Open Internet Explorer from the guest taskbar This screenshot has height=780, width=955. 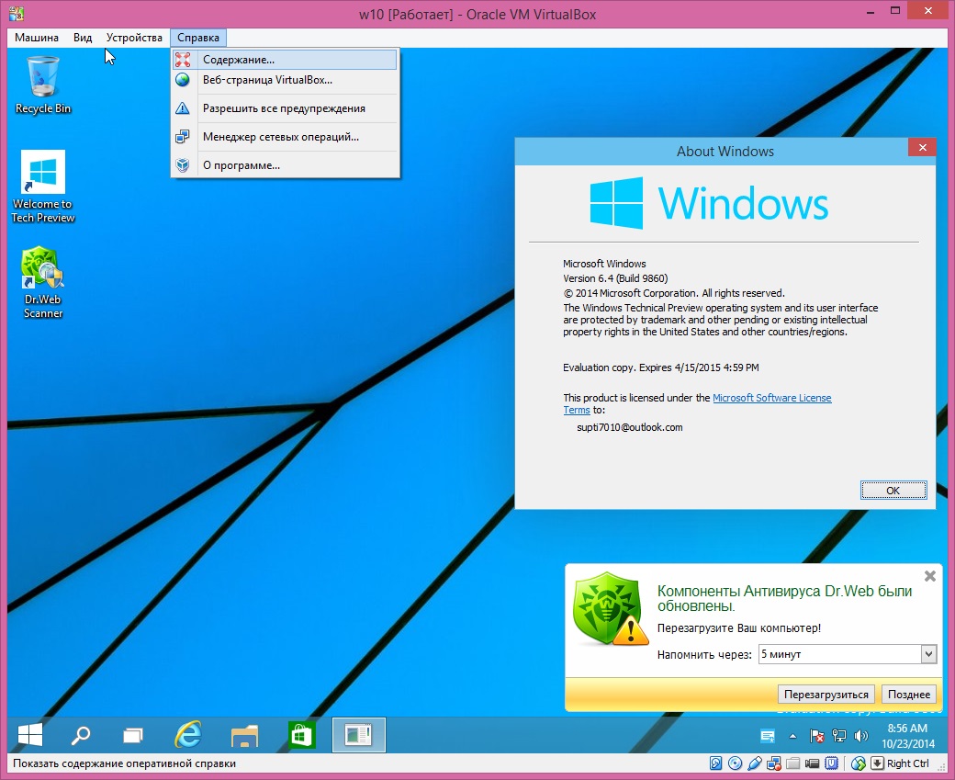(x=188, y=734)
